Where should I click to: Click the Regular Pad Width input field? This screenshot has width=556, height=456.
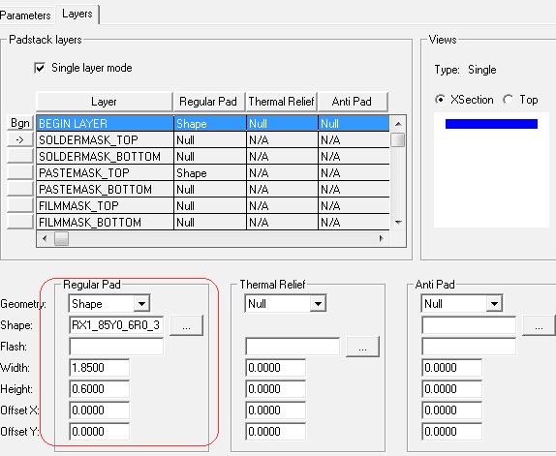pos(99,368)
